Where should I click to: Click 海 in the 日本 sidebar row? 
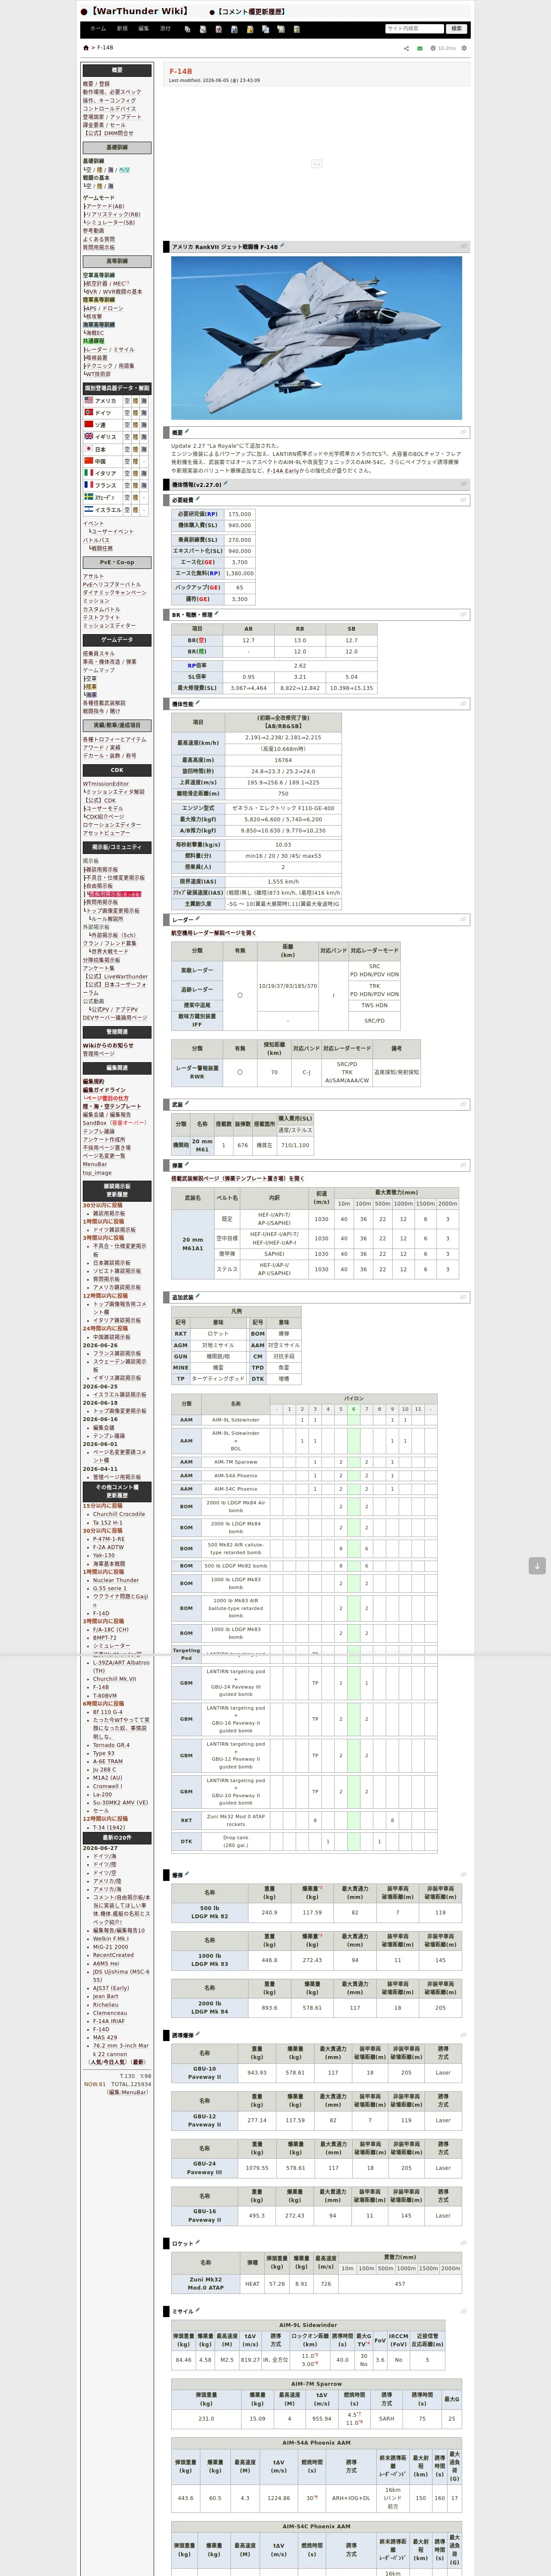click(x=145, y=449)
